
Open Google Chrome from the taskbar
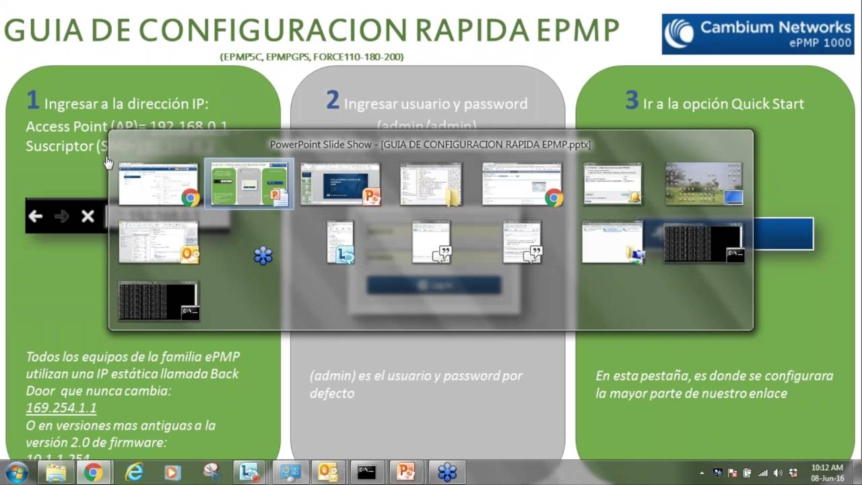coord(93,472)
